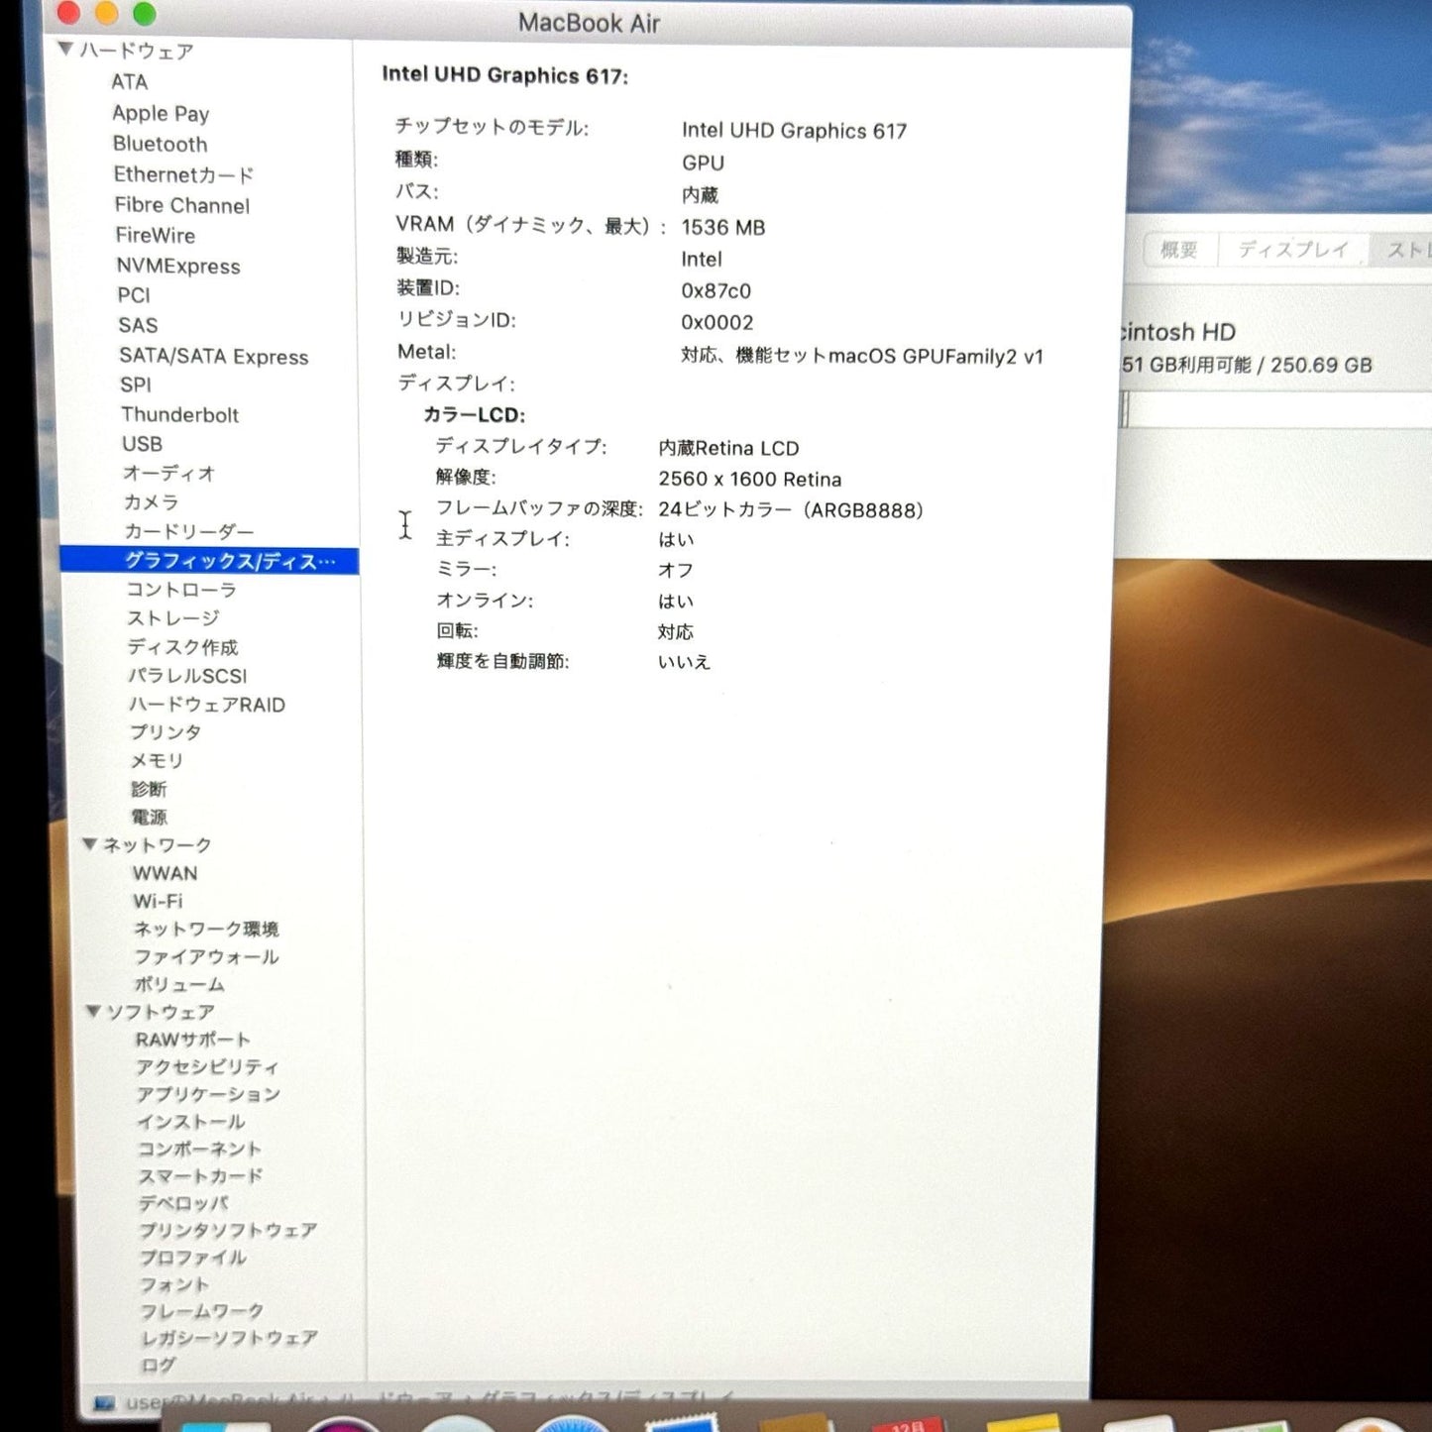Image resolution: width=1432 pixels, height=1432 pixels.
Task: Select ストレージ in the sidebar
Action: [x=173, y=618]
